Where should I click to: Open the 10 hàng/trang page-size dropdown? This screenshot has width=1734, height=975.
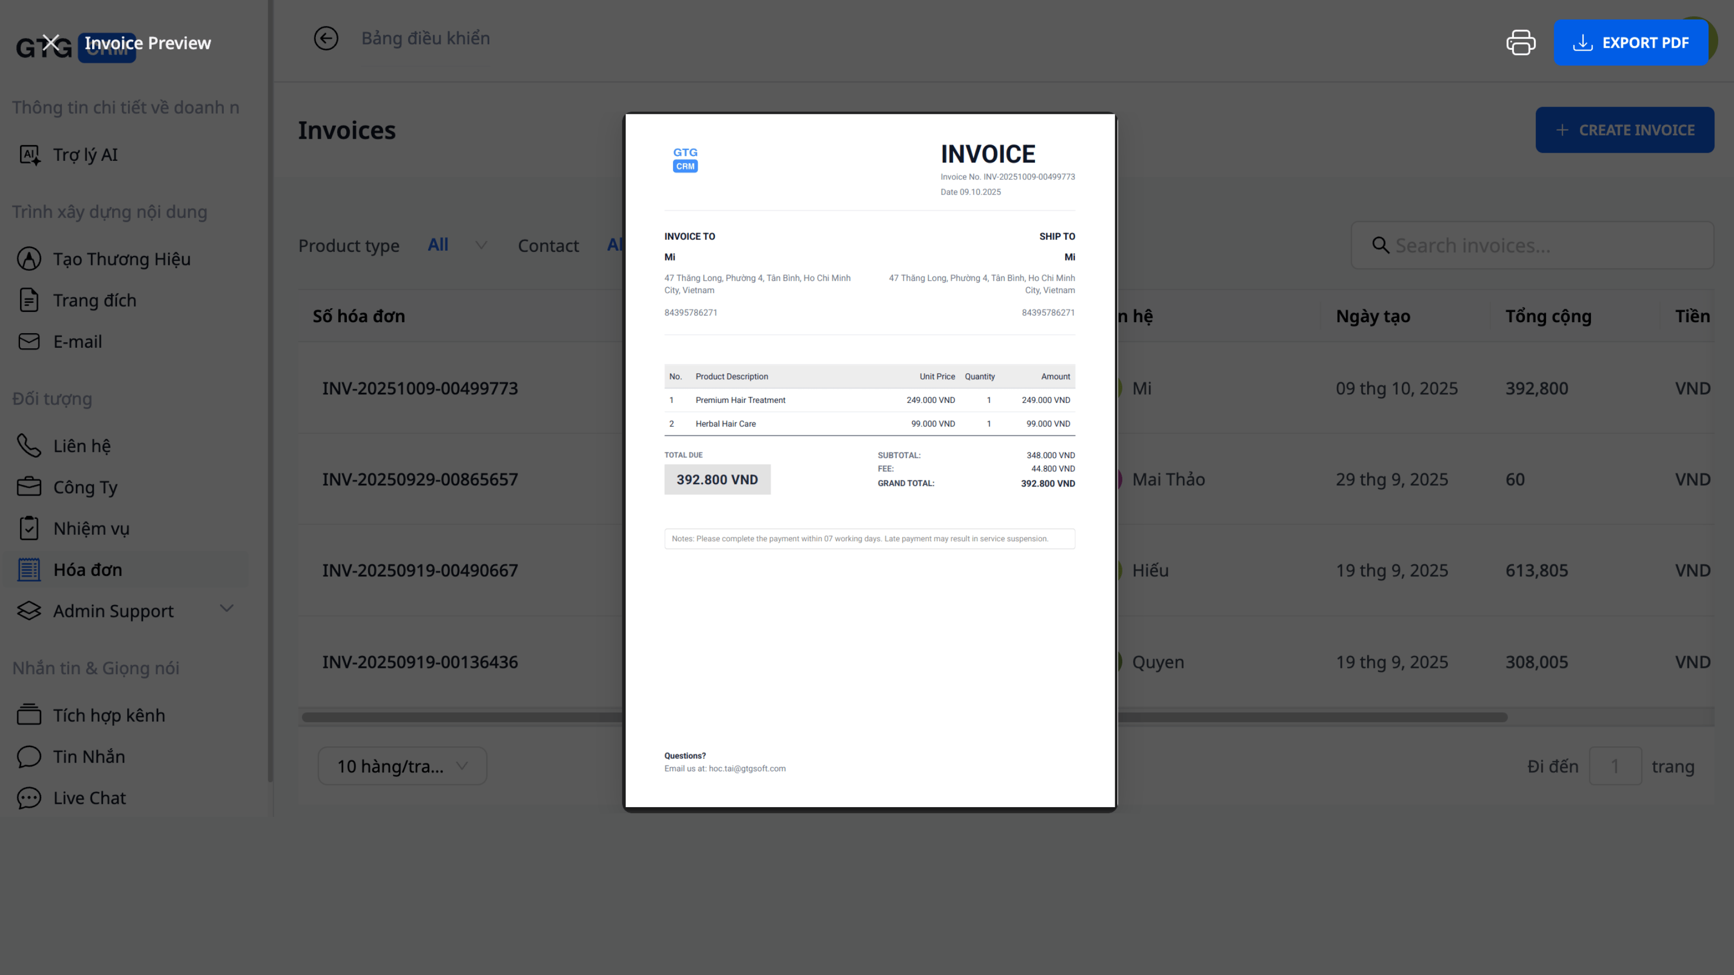402,766
